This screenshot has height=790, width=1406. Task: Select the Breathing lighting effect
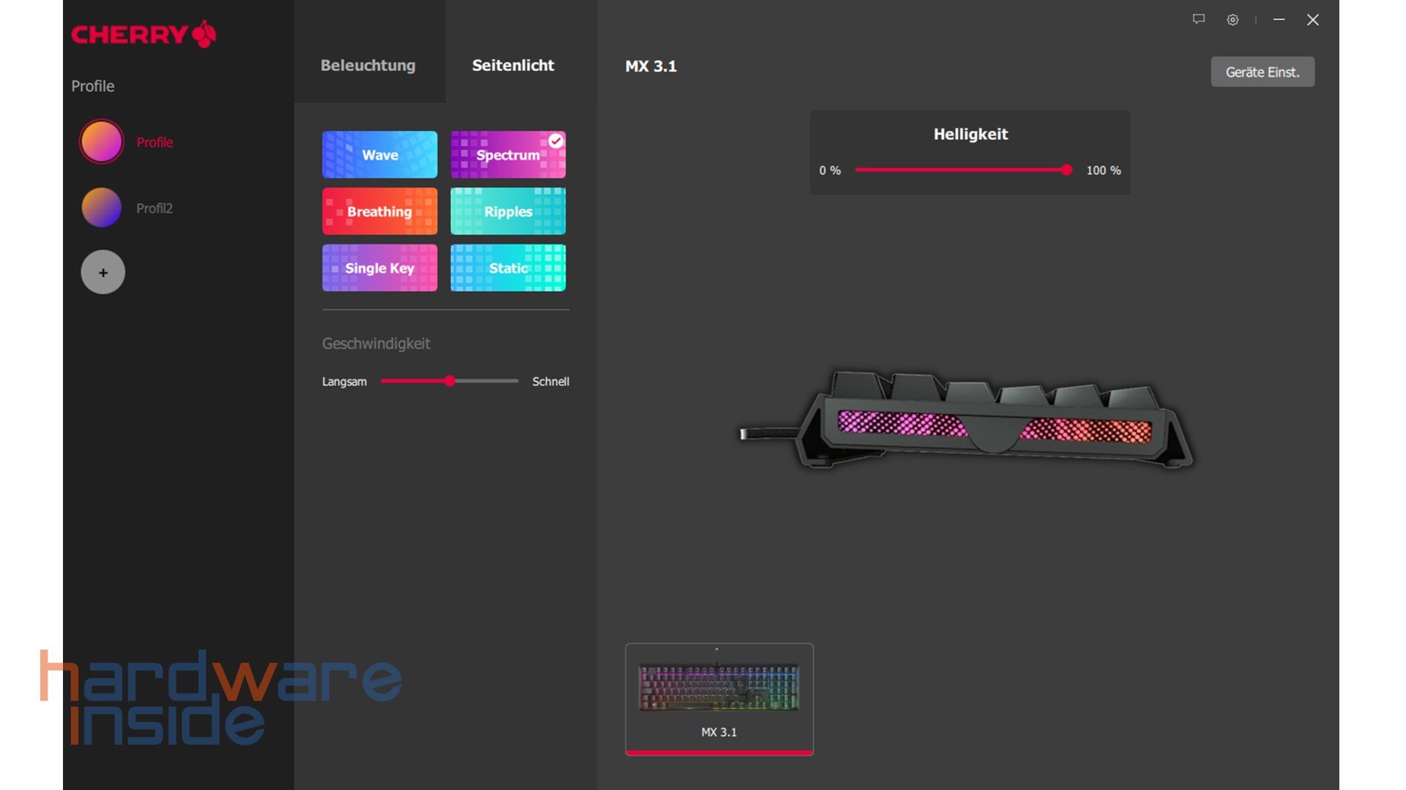379,211
